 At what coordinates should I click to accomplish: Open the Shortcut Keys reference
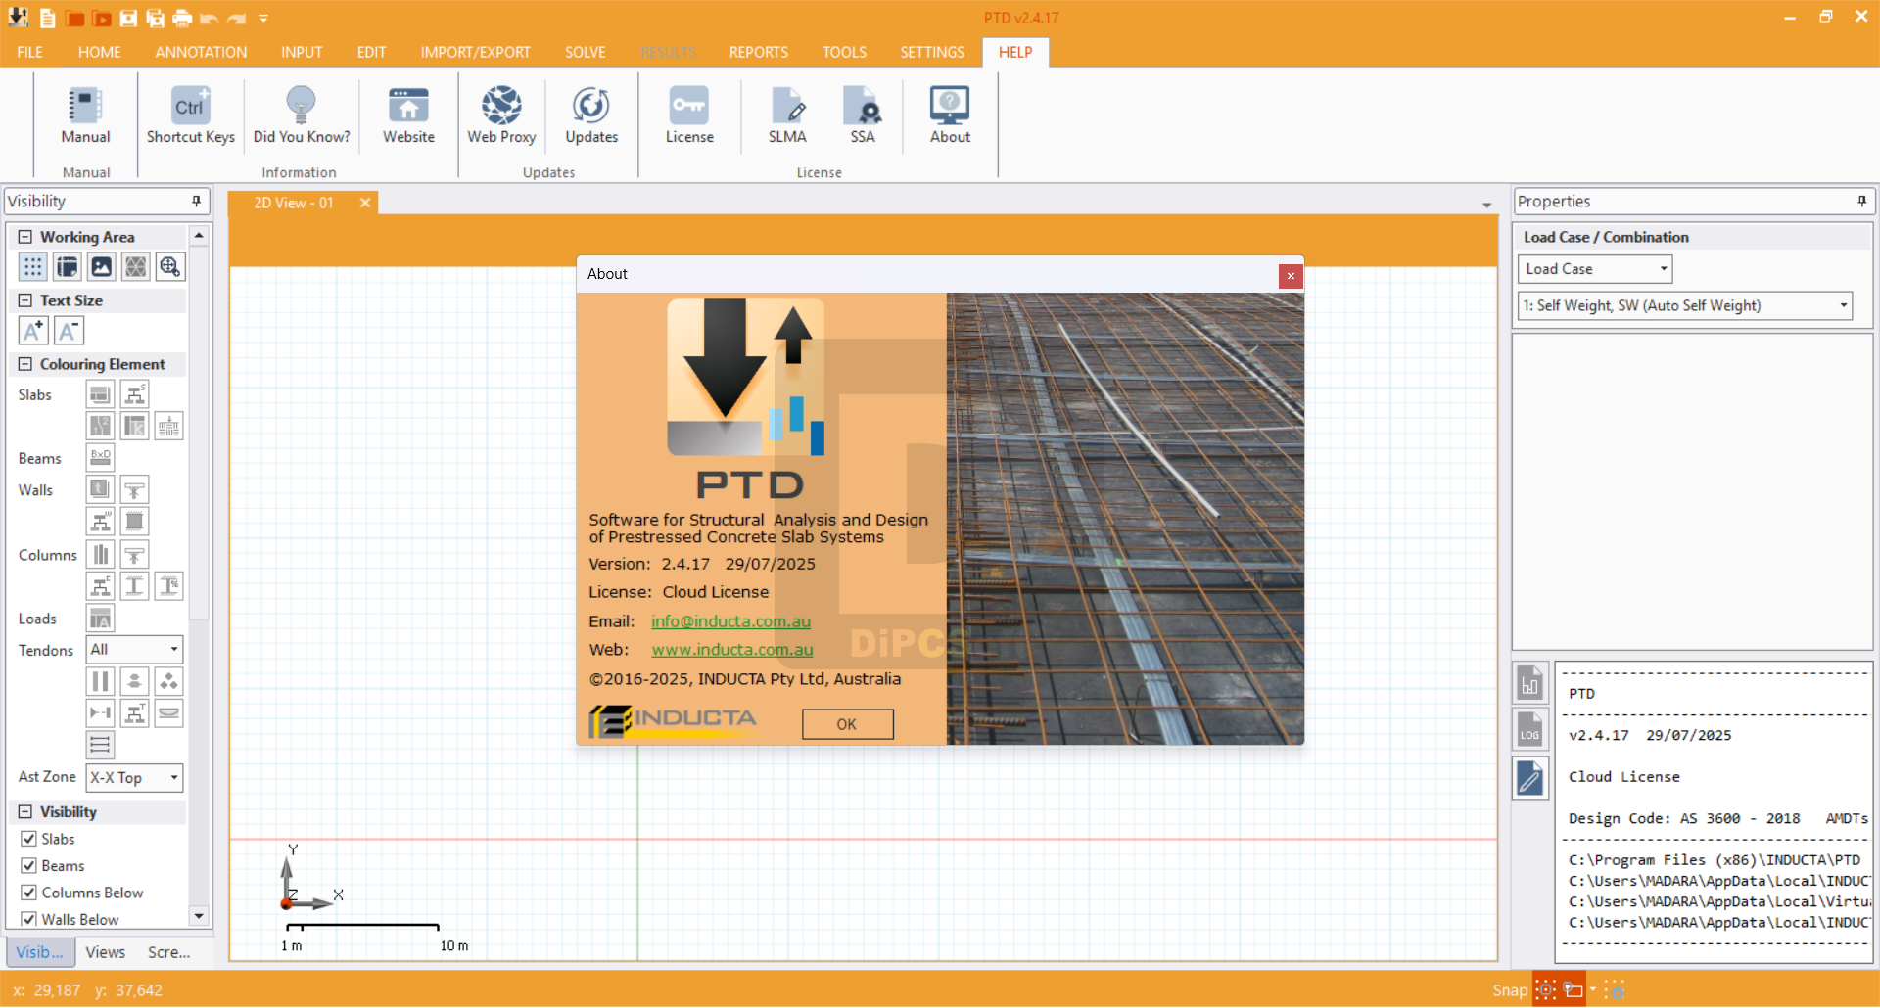pyautogui.click(x=190, y=115)
